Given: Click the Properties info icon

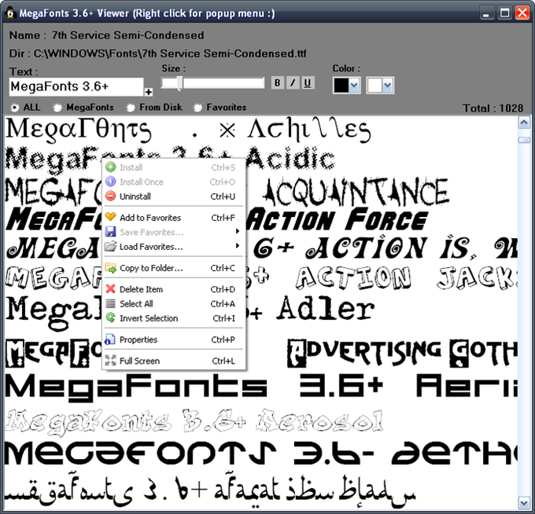Looking at the screenshot, I should click(x=109, y=340).
